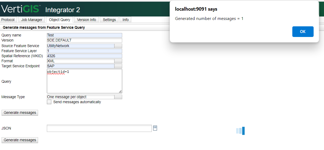
Task: Click Generate messages below JSON field
Action: 20,140
